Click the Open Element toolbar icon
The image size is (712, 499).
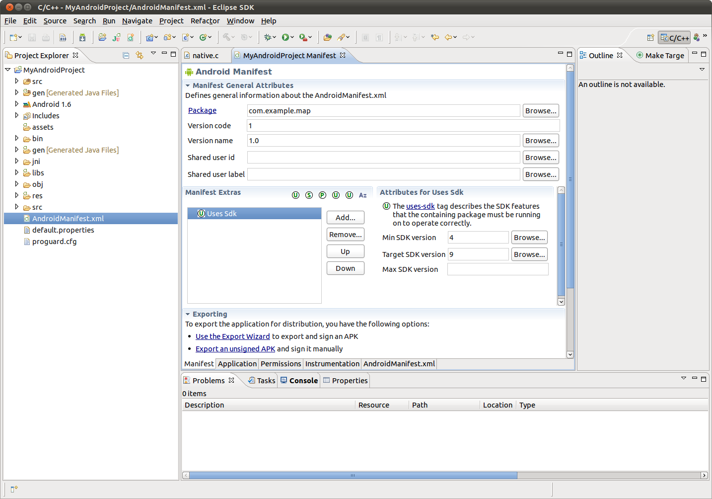pyautogui.click(x=328, y=37)
